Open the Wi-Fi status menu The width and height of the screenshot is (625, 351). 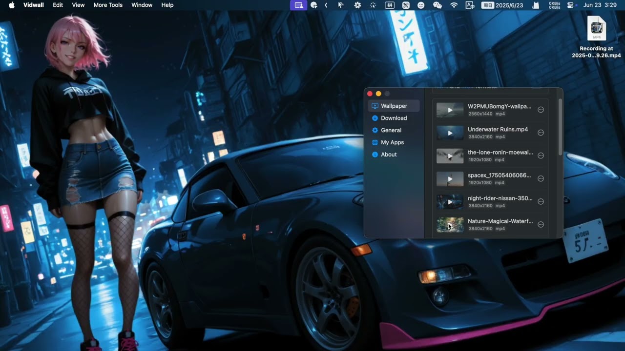tap(454, 5)
